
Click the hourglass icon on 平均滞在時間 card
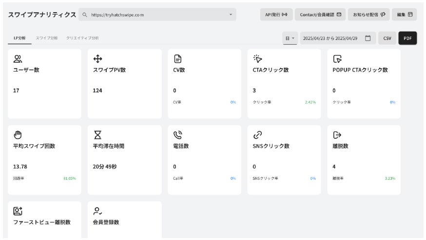point(97,135)
